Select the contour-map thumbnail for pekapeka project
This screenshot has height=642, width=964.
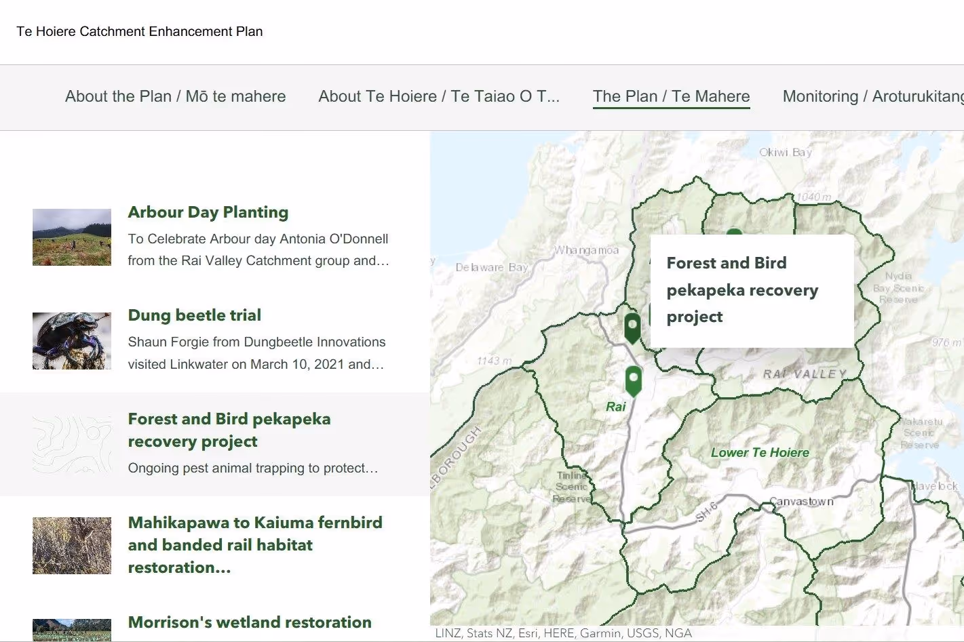pos(71,444)
